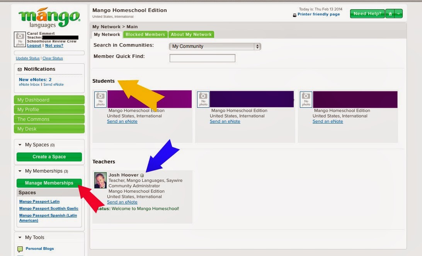
Task: Click the Personal Blogs speech bubble icon
Action: pyautogui.click(x=20, y=249)
